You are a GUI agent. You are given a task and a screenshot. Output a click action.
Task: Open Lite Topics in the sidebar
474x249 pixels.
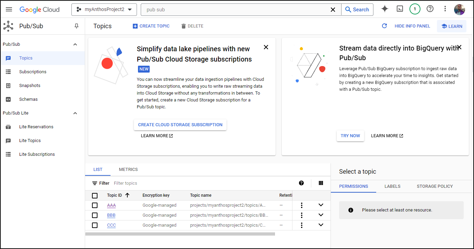pyautogui.click(x=43, y=141)
